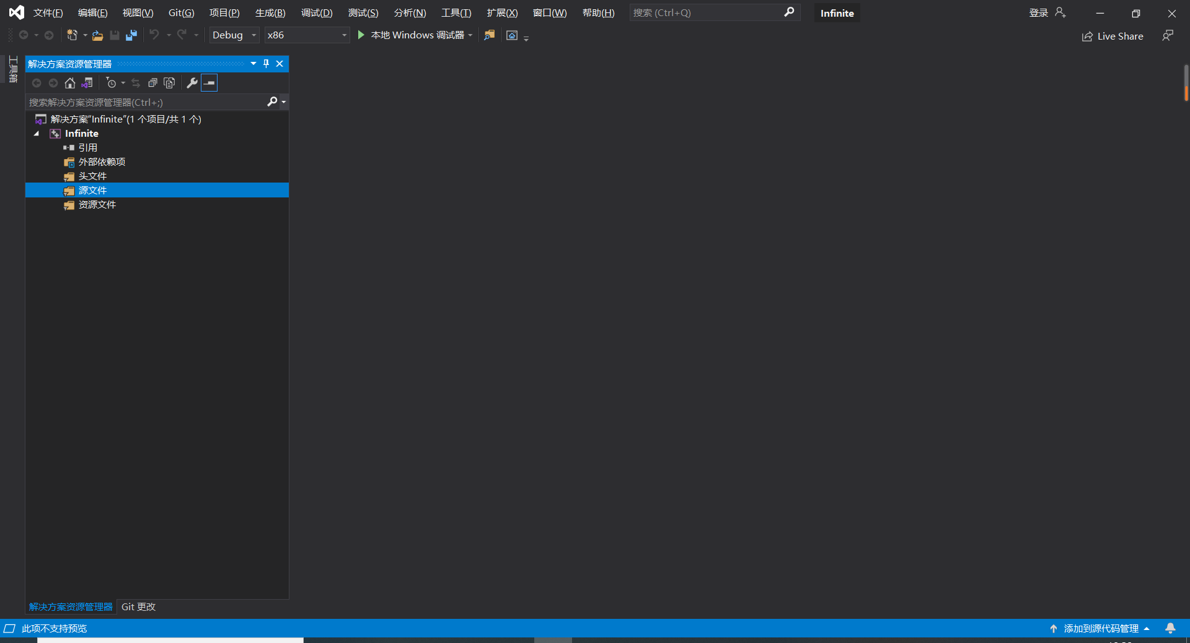Collapse the Infinite project node
The image size is (1190, 643).
(x=37, y=134)
